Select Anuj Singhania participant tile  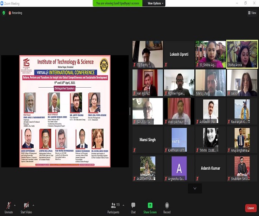point(242,140)
